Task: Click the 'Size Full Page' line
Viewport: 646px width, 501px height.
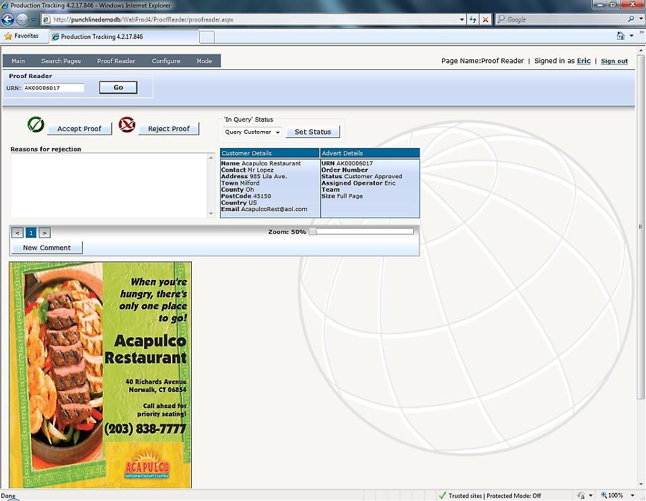Action: [x=343, y=196]
